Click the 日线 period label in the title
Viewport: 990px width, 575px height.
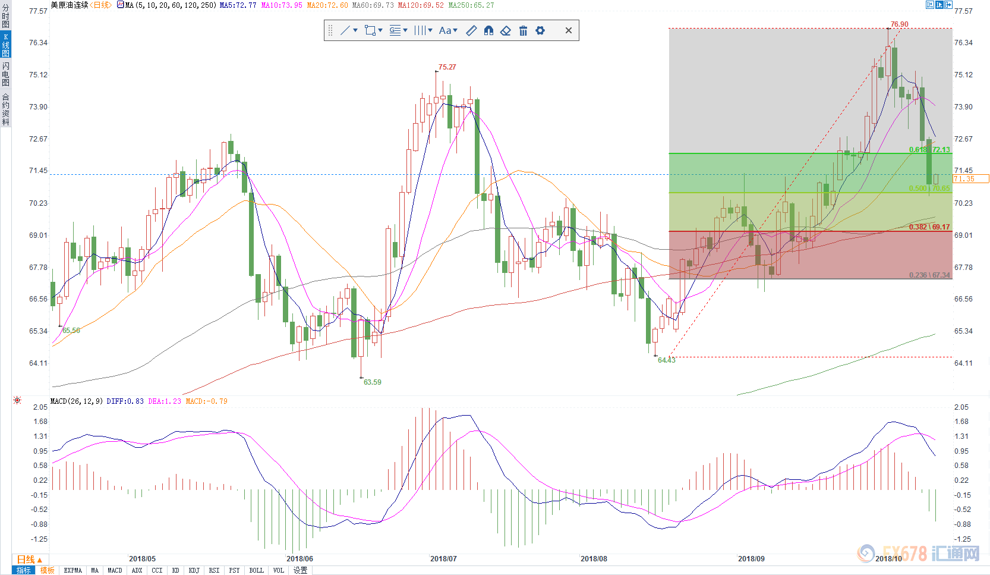[x=101, y=5]
